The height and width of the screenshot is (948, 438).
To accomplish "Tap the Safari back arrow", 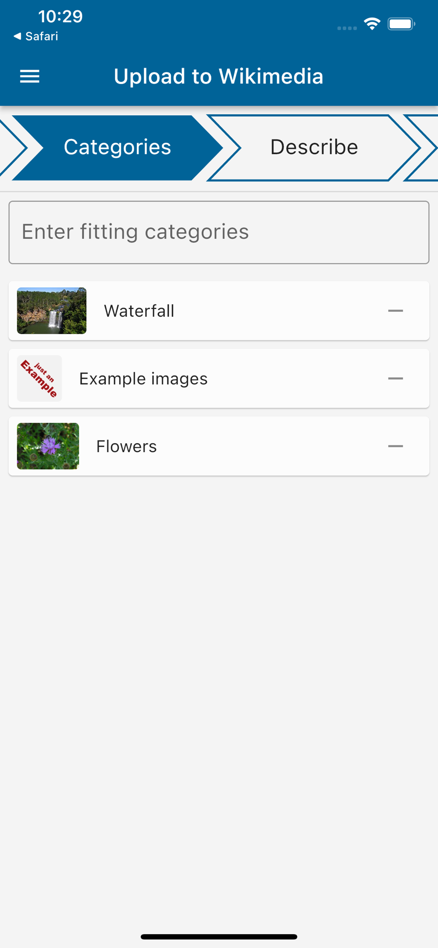I will [18, 36].
